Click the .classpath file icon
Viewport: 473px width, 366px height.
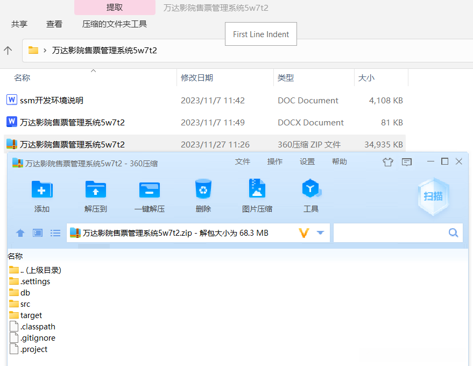point(14,327)
